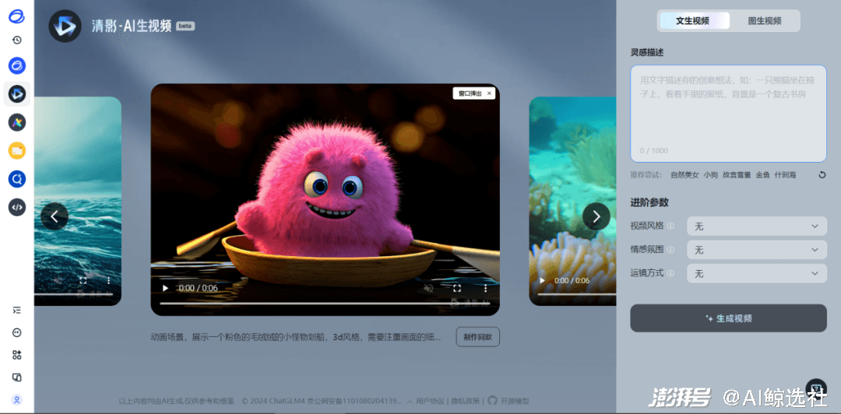Click GitHub icon beside 开源模型
The width and height of the screenshot is (841, 414).
pos(492,401)
